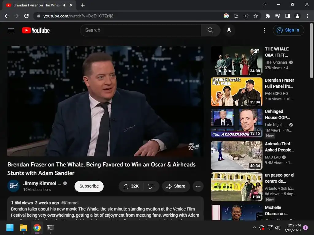Open the Jimmy Kimmel channel avatar

pyautogui.click(x=13, y=186)
